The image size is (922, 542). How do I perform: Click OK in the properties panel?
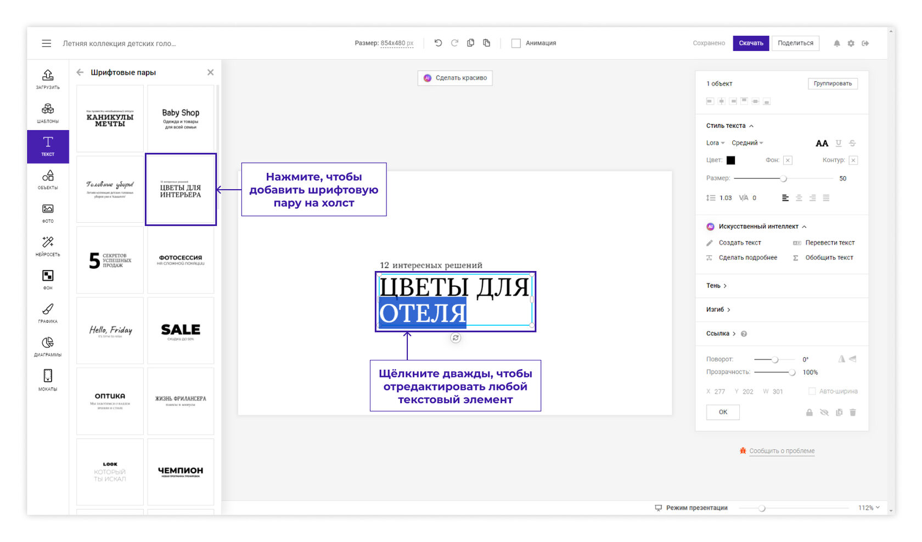723,412
